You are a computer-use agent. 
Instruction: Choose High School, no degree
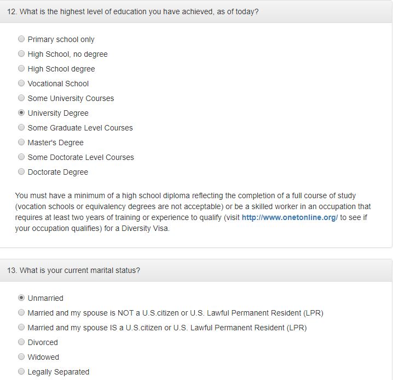point(21,54)
